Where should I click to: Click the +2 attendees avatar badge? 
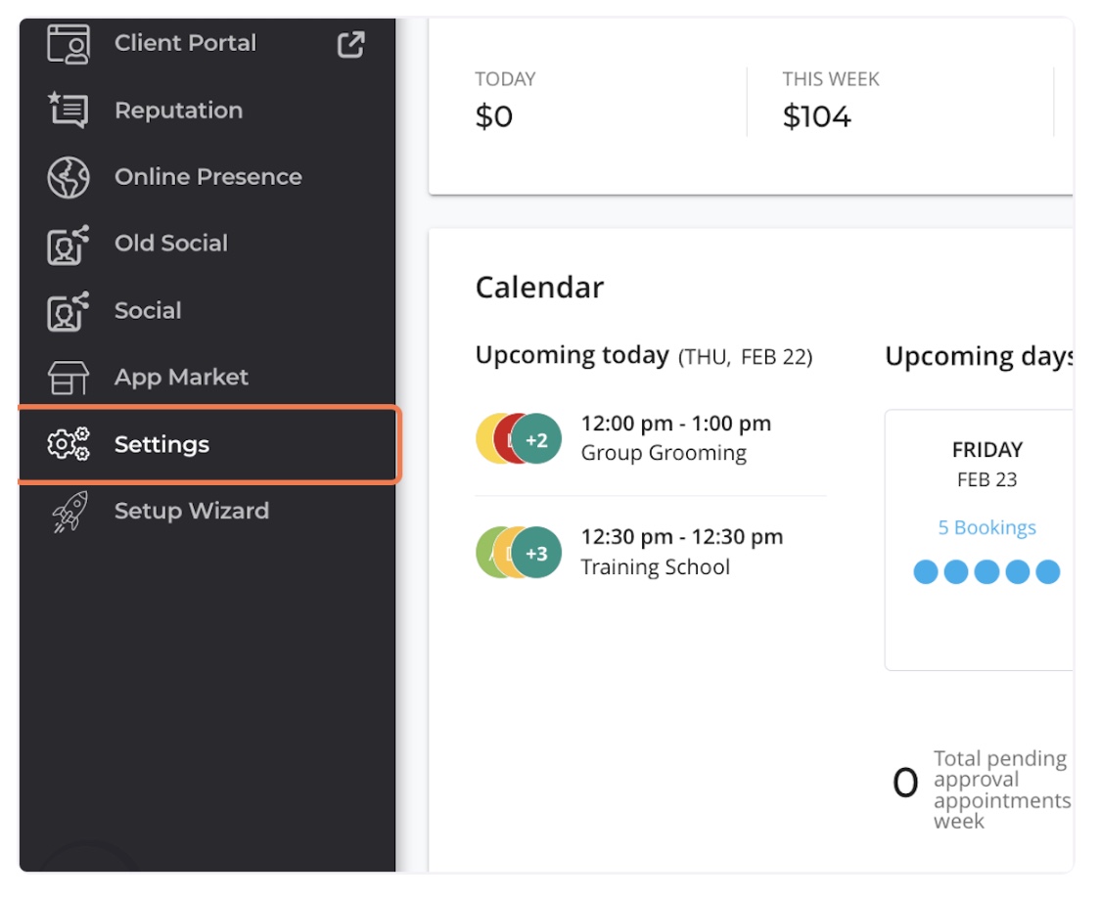[x=536, y=440]
